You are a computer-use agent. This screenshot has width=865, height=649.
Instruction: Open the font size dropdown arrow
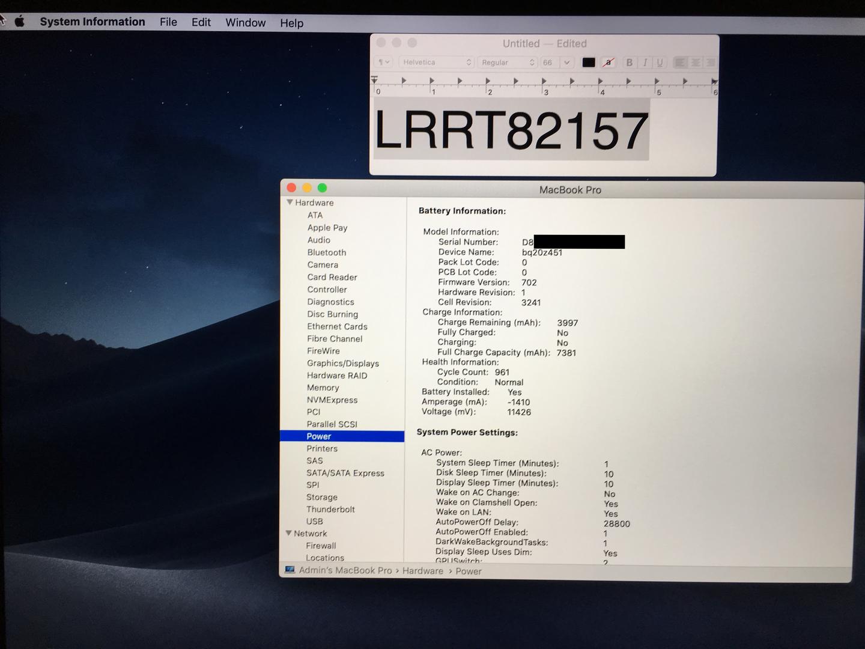pyautogui.click(x=566, y=62)
